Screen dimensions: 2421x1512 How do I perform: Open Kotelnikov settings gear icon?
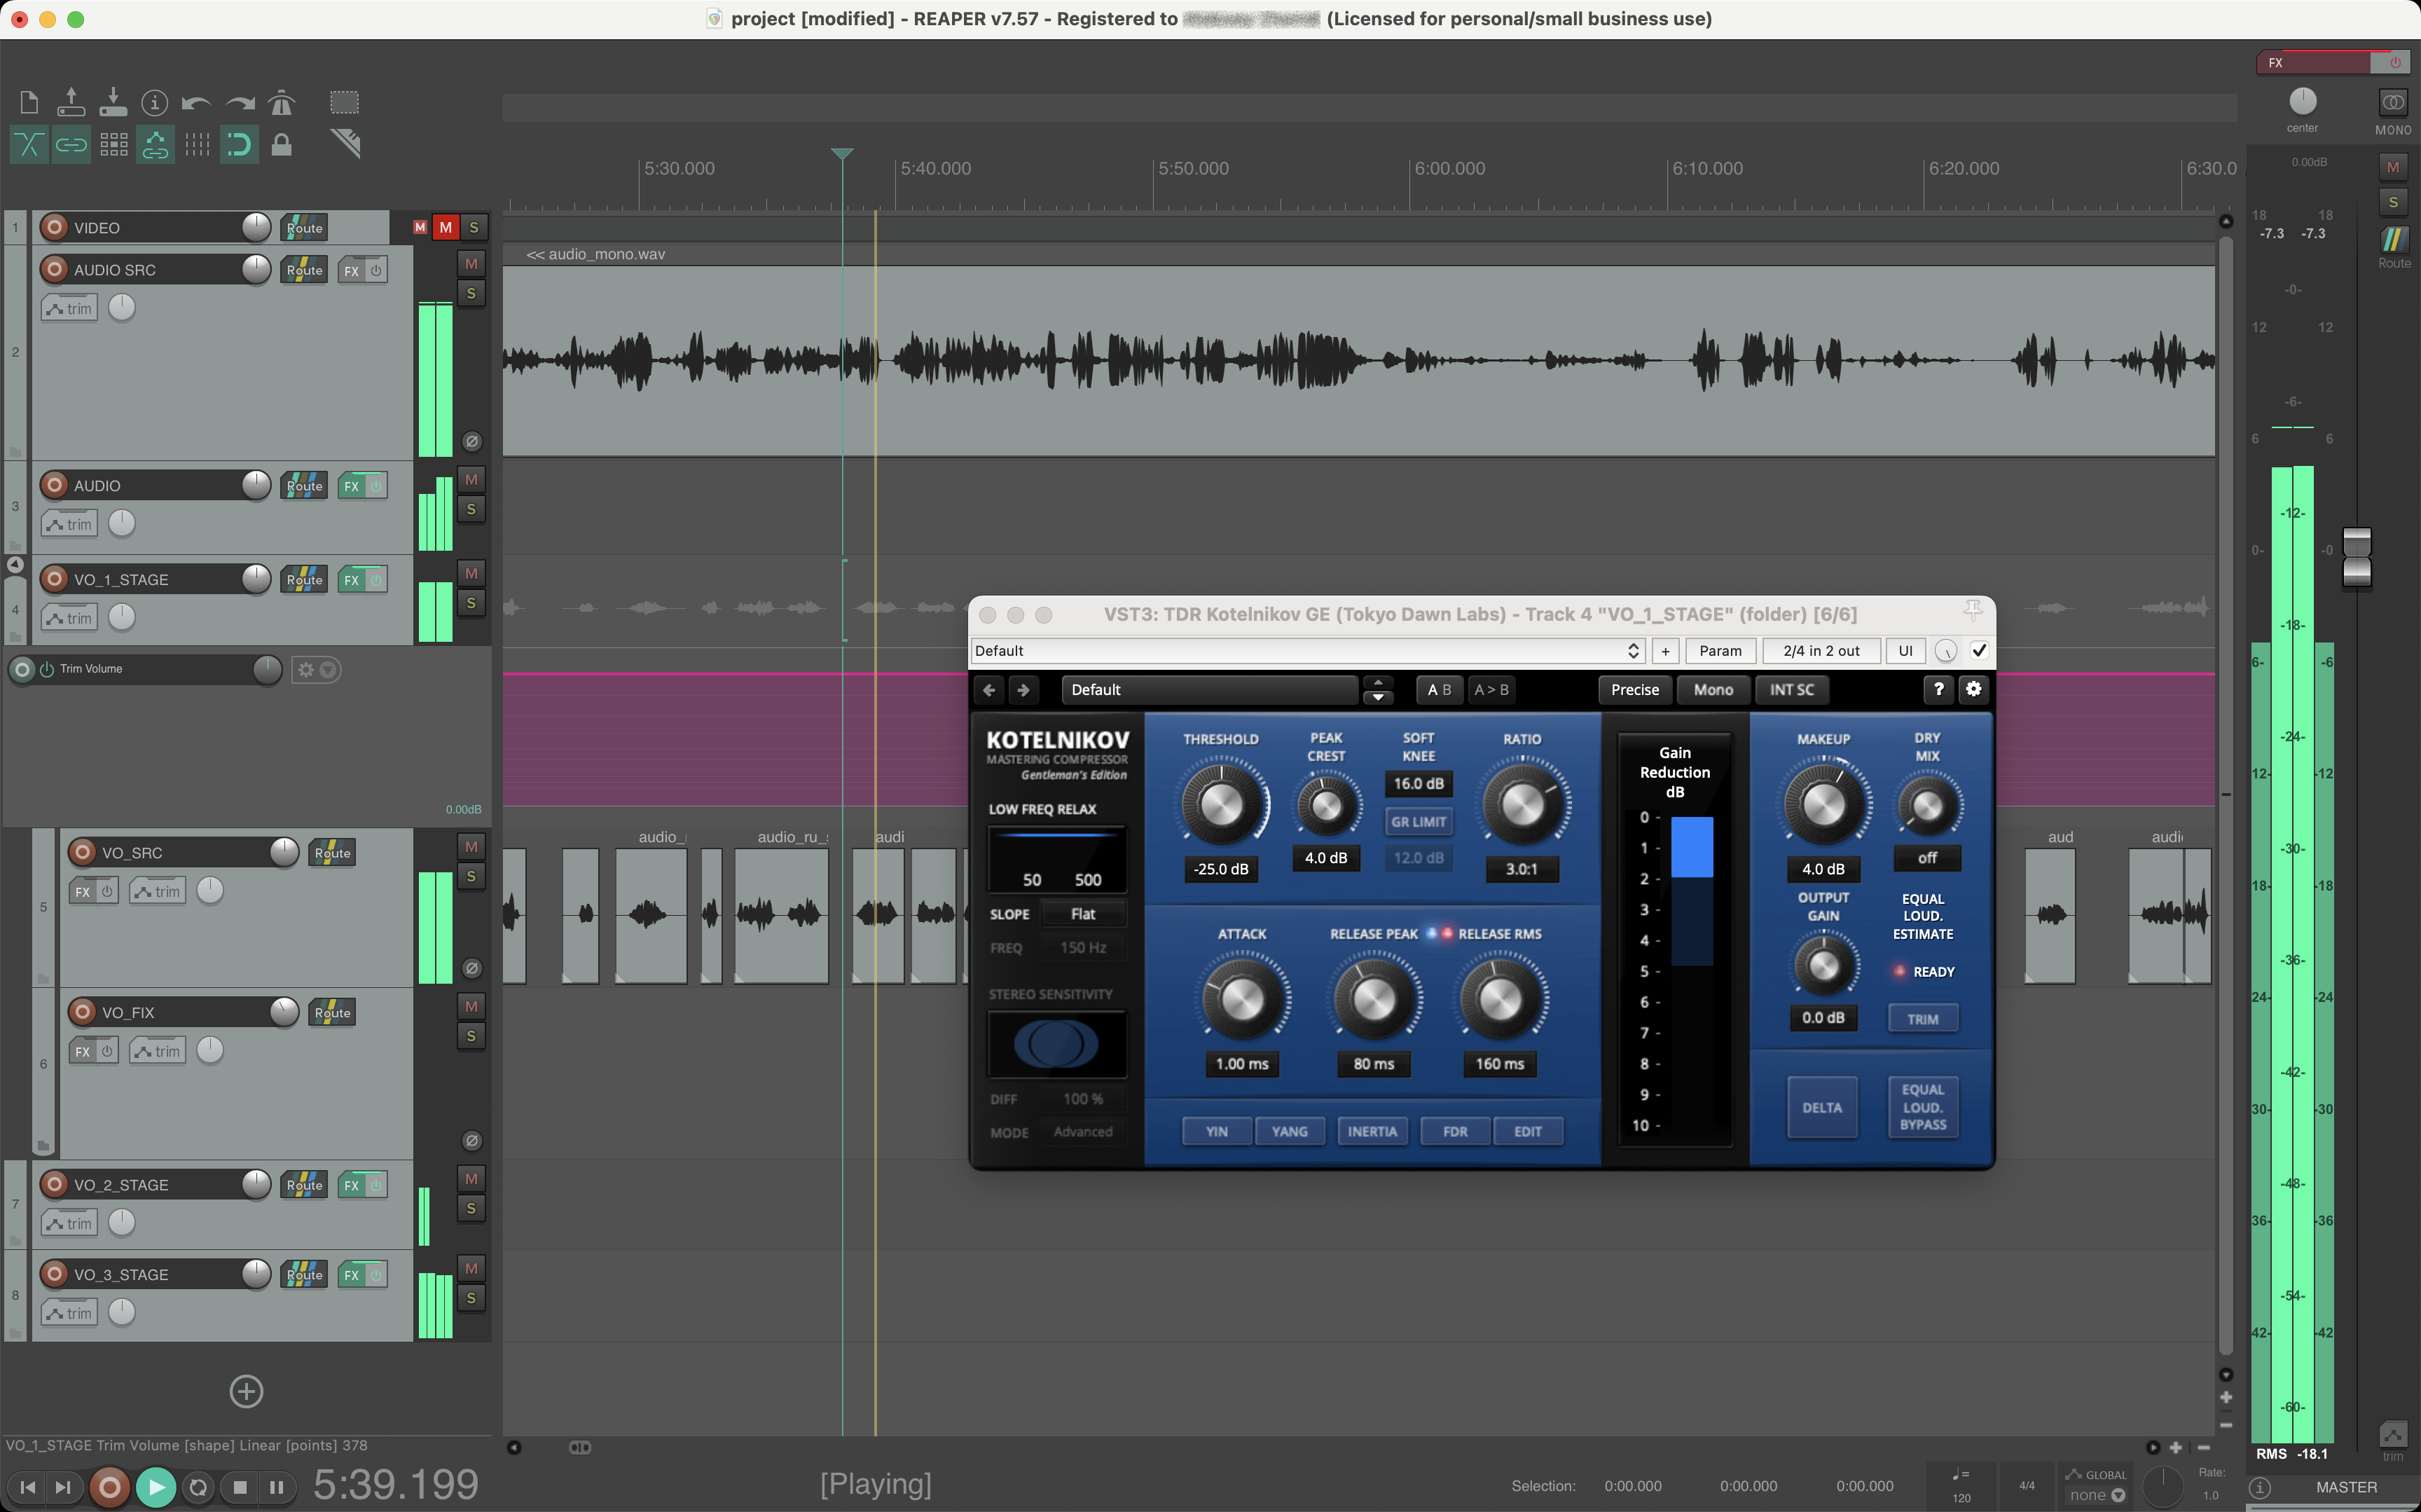1973,689
